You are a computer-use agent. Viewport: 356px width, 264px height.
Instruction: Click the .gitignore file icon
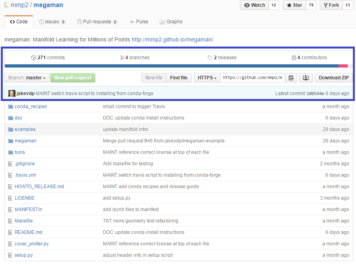[x=10, y=163]
